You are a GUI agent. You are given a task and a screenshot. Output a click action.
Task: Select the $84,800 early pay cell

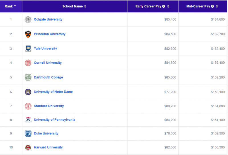(x=153, y=63)
